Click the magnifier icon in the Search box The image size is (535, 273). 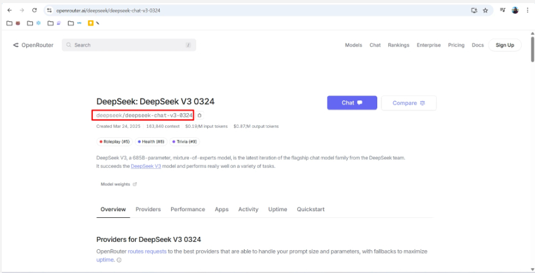pyautogui.click(x=68, y=45)
